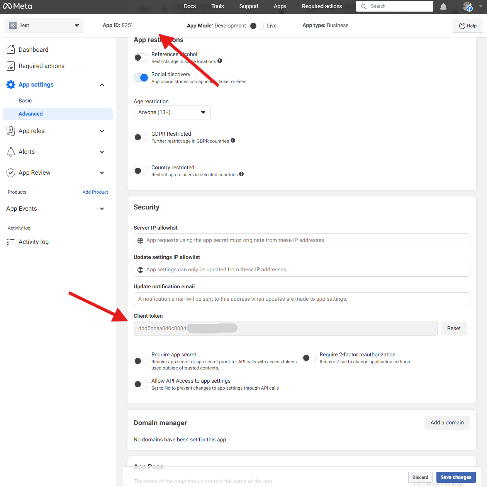
Task: Click globe icon in Update settings IP allowlist
Action: 141,270
